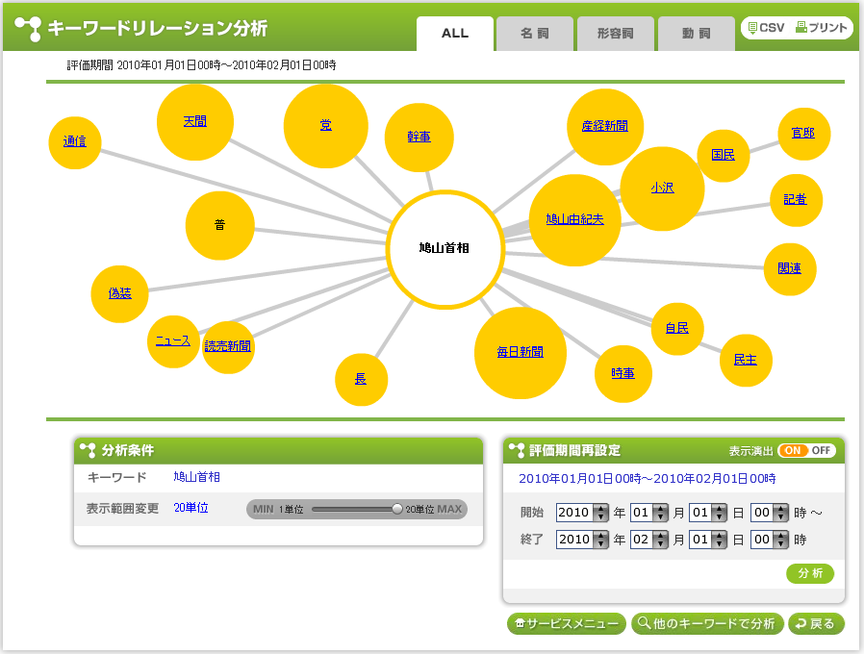The height and width of the screenshot is (654, 864).
Task: Turn 表示演出 ON
Action: click(x=793, y=450)
